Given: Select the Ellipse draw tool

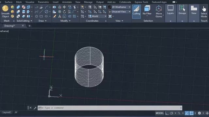Looking at the screenshot, I should (46, 16).
